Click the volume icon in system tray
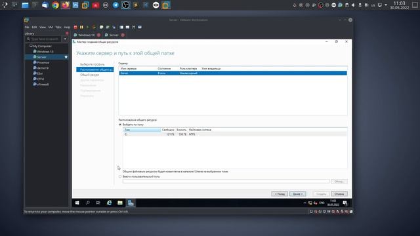This screenshot has height=236, width=420. 353,5
